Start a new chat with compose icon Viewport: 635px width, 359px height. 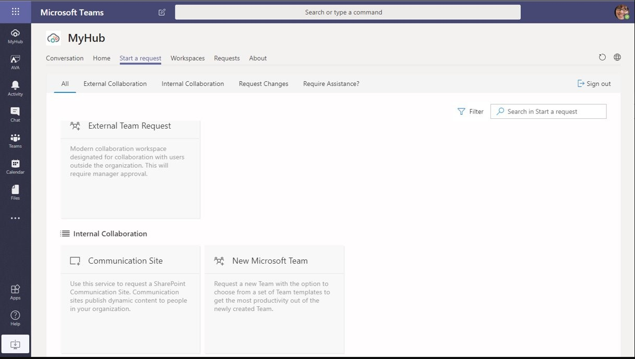pos(162,12)
